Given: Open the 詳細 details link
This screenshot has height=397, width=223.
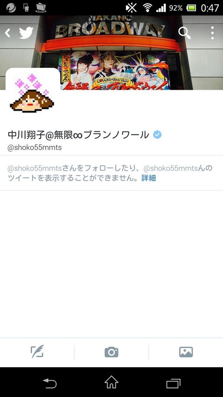Looking at the screenshot, I should [x=148, y=178].
